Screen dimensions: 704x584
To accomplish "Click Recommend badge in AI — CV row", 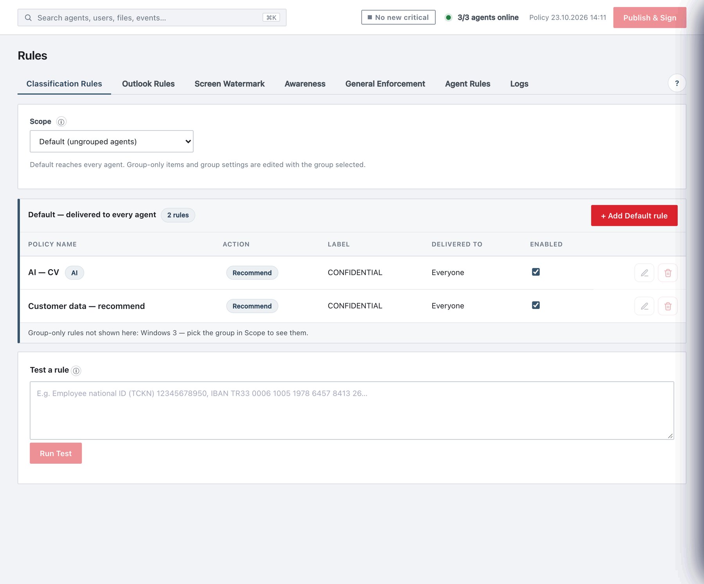I will (x=252, y=273).
